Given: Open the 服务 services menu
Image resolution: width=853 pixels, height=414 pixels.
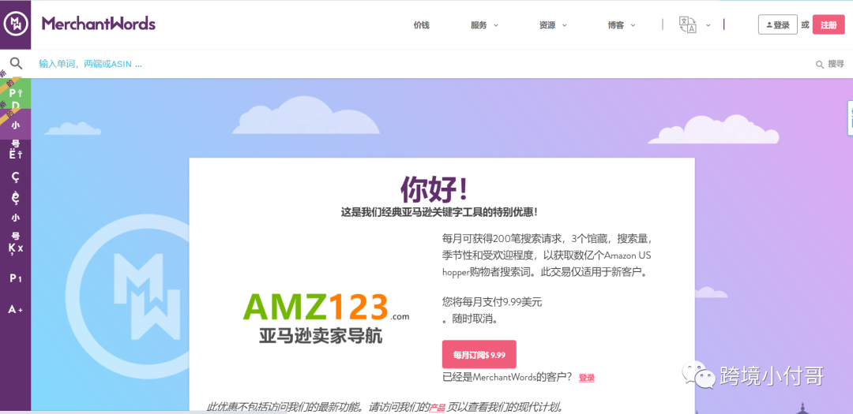Looking at the screenshot, I should tap(479, 25).
